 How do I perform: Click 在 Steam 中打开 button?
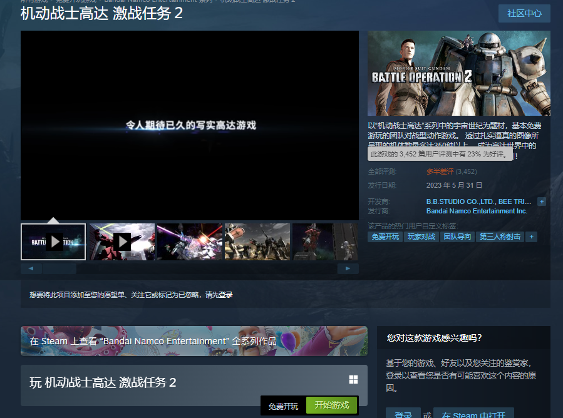473,414
